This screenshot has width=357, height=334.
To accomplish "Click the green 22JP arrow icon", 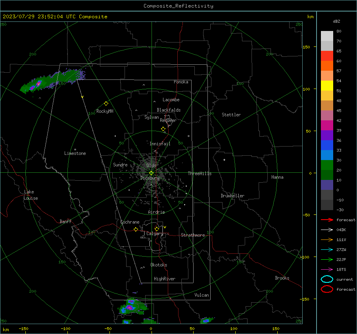I will tap(327, 259).
